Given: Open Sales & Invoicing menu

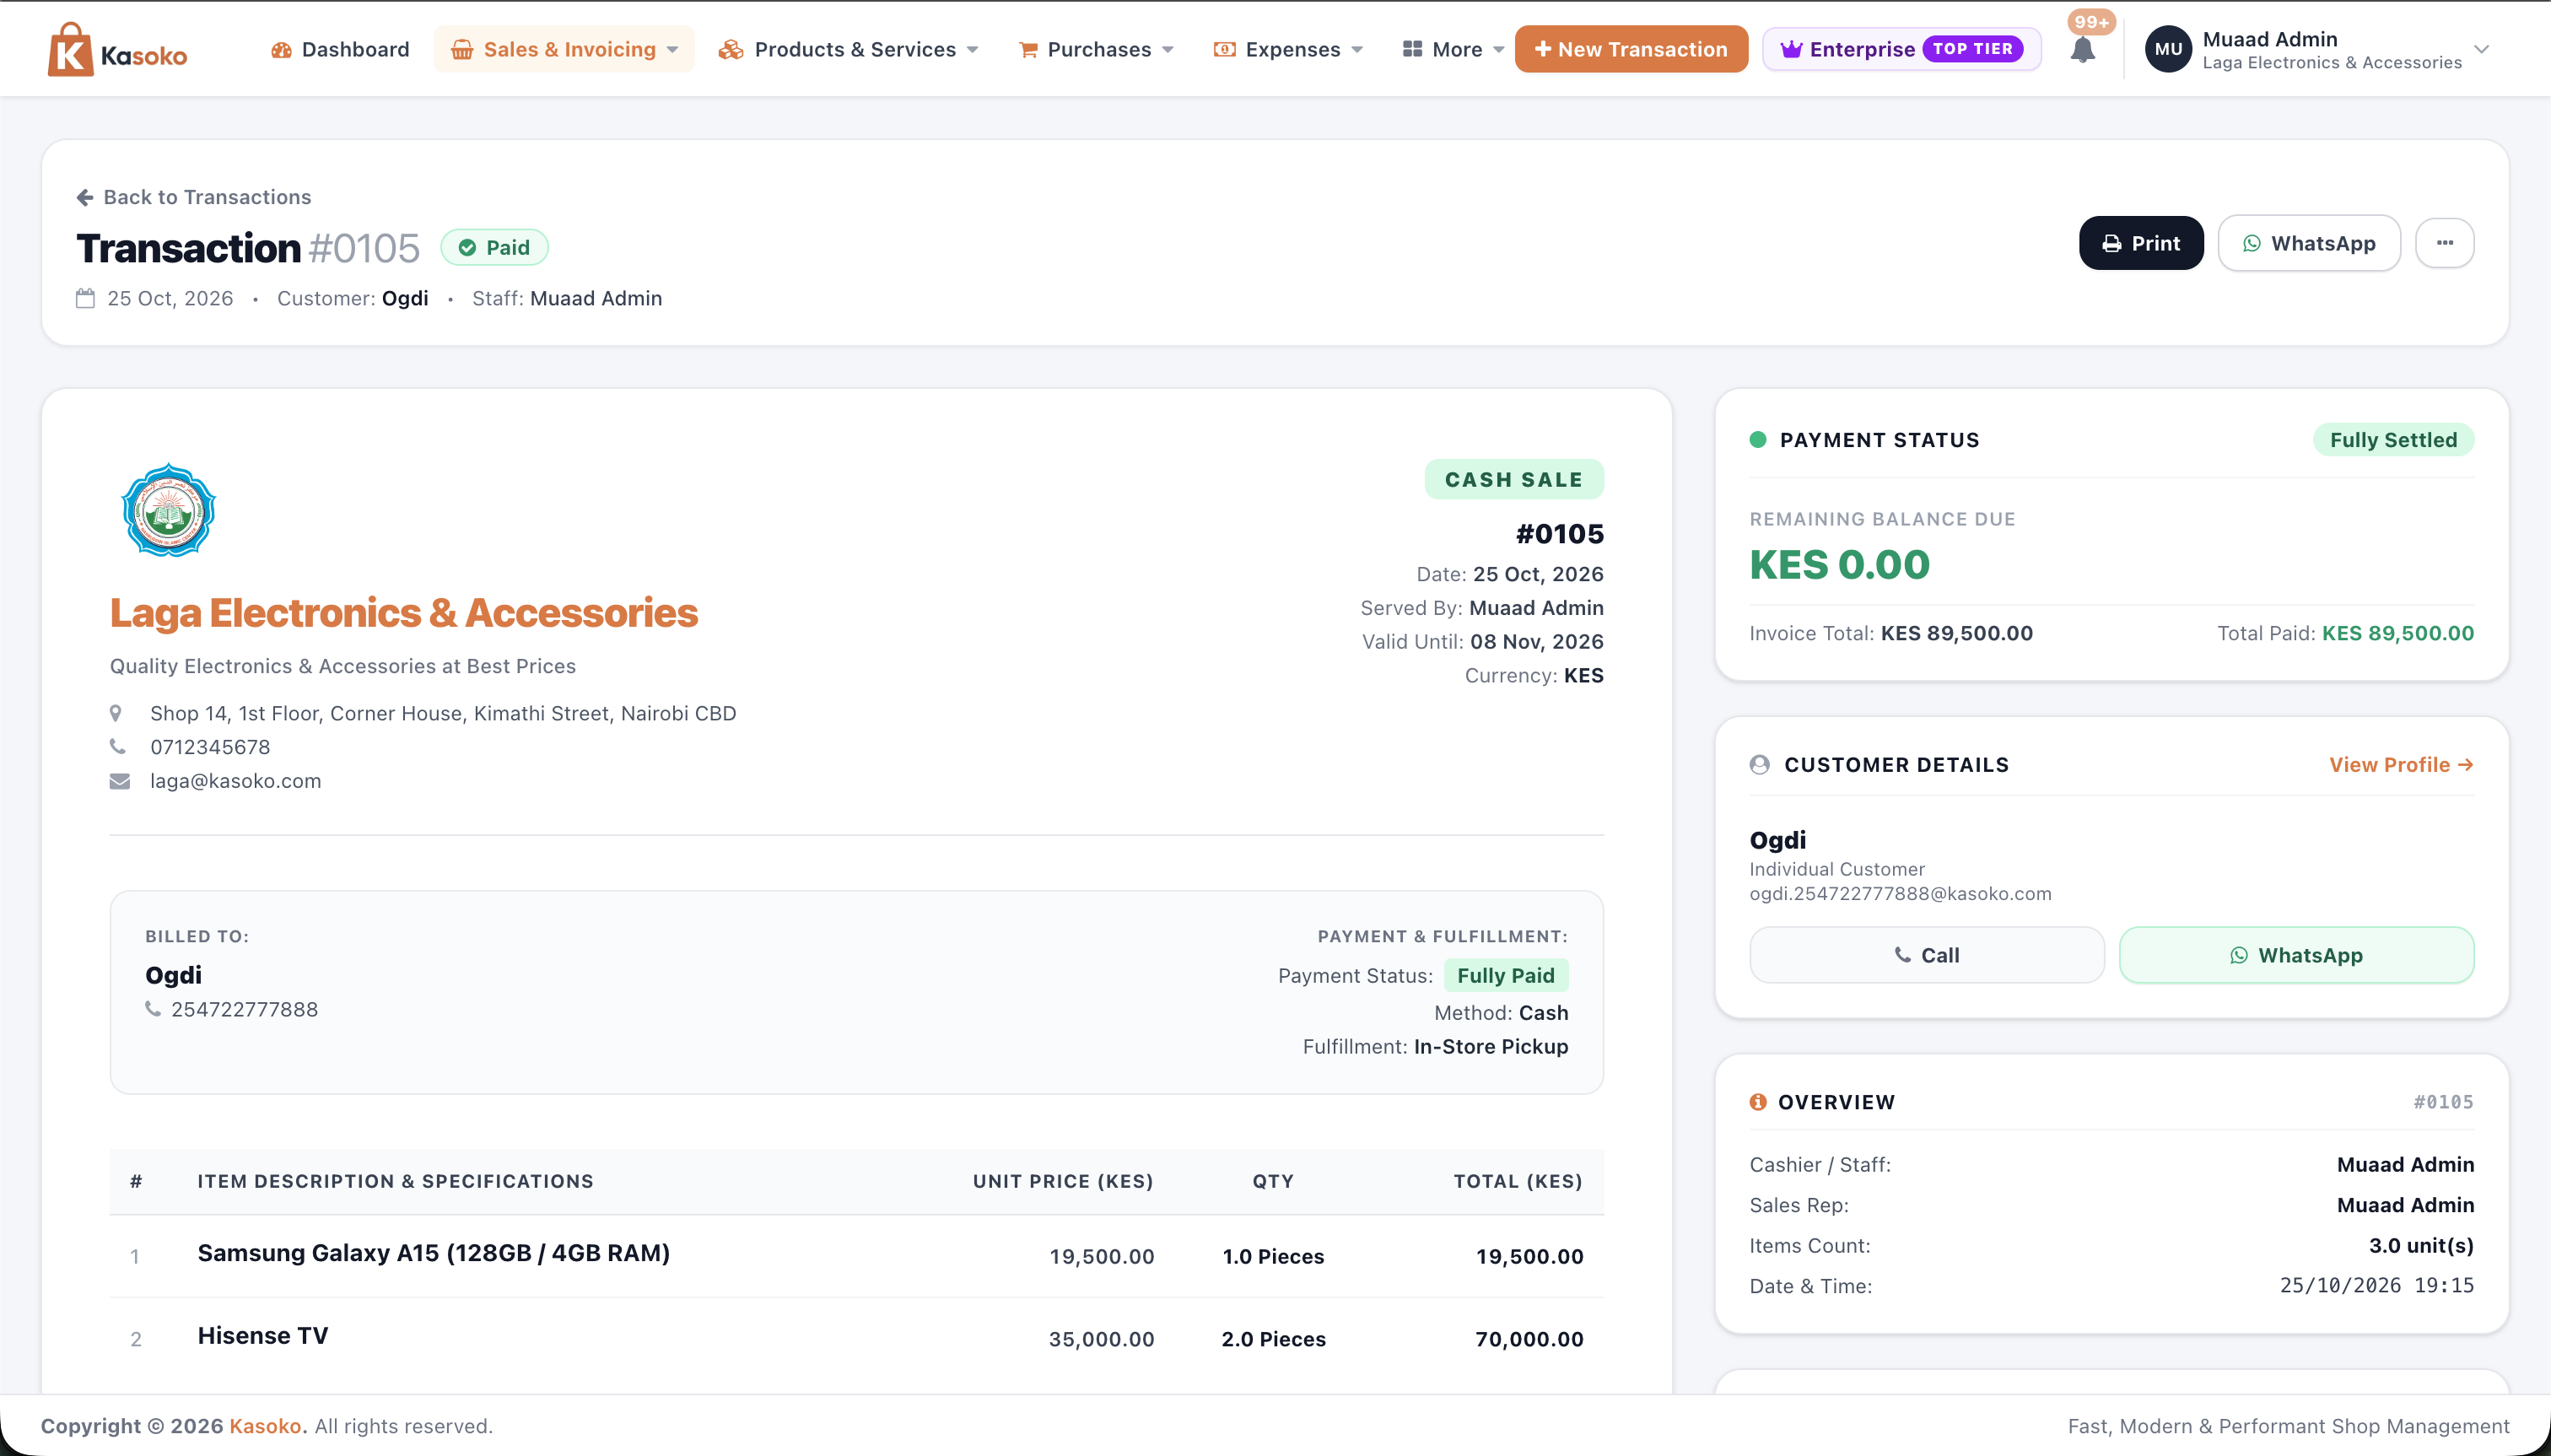Looking at the screenshot, I should pos(564,49).
